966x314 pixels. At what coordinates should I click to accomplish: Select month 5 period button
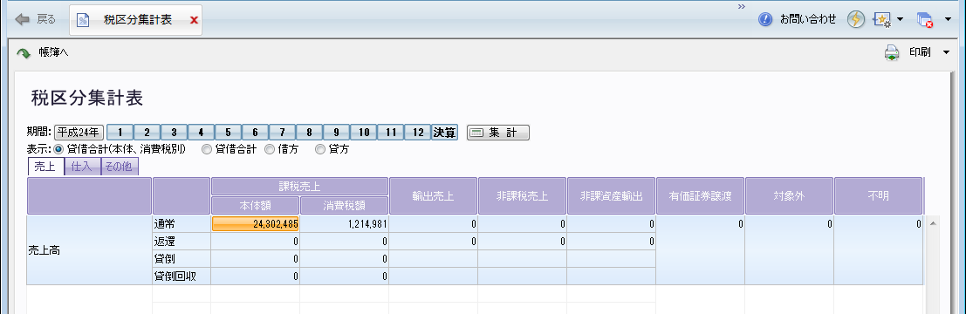point(228,133)
